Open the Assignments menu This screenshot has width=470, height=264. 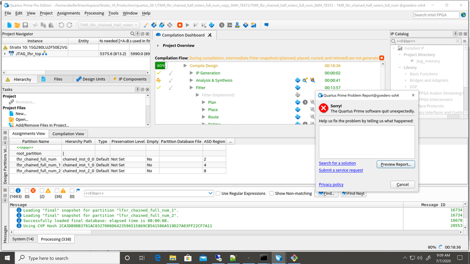[x=68, y=13]
